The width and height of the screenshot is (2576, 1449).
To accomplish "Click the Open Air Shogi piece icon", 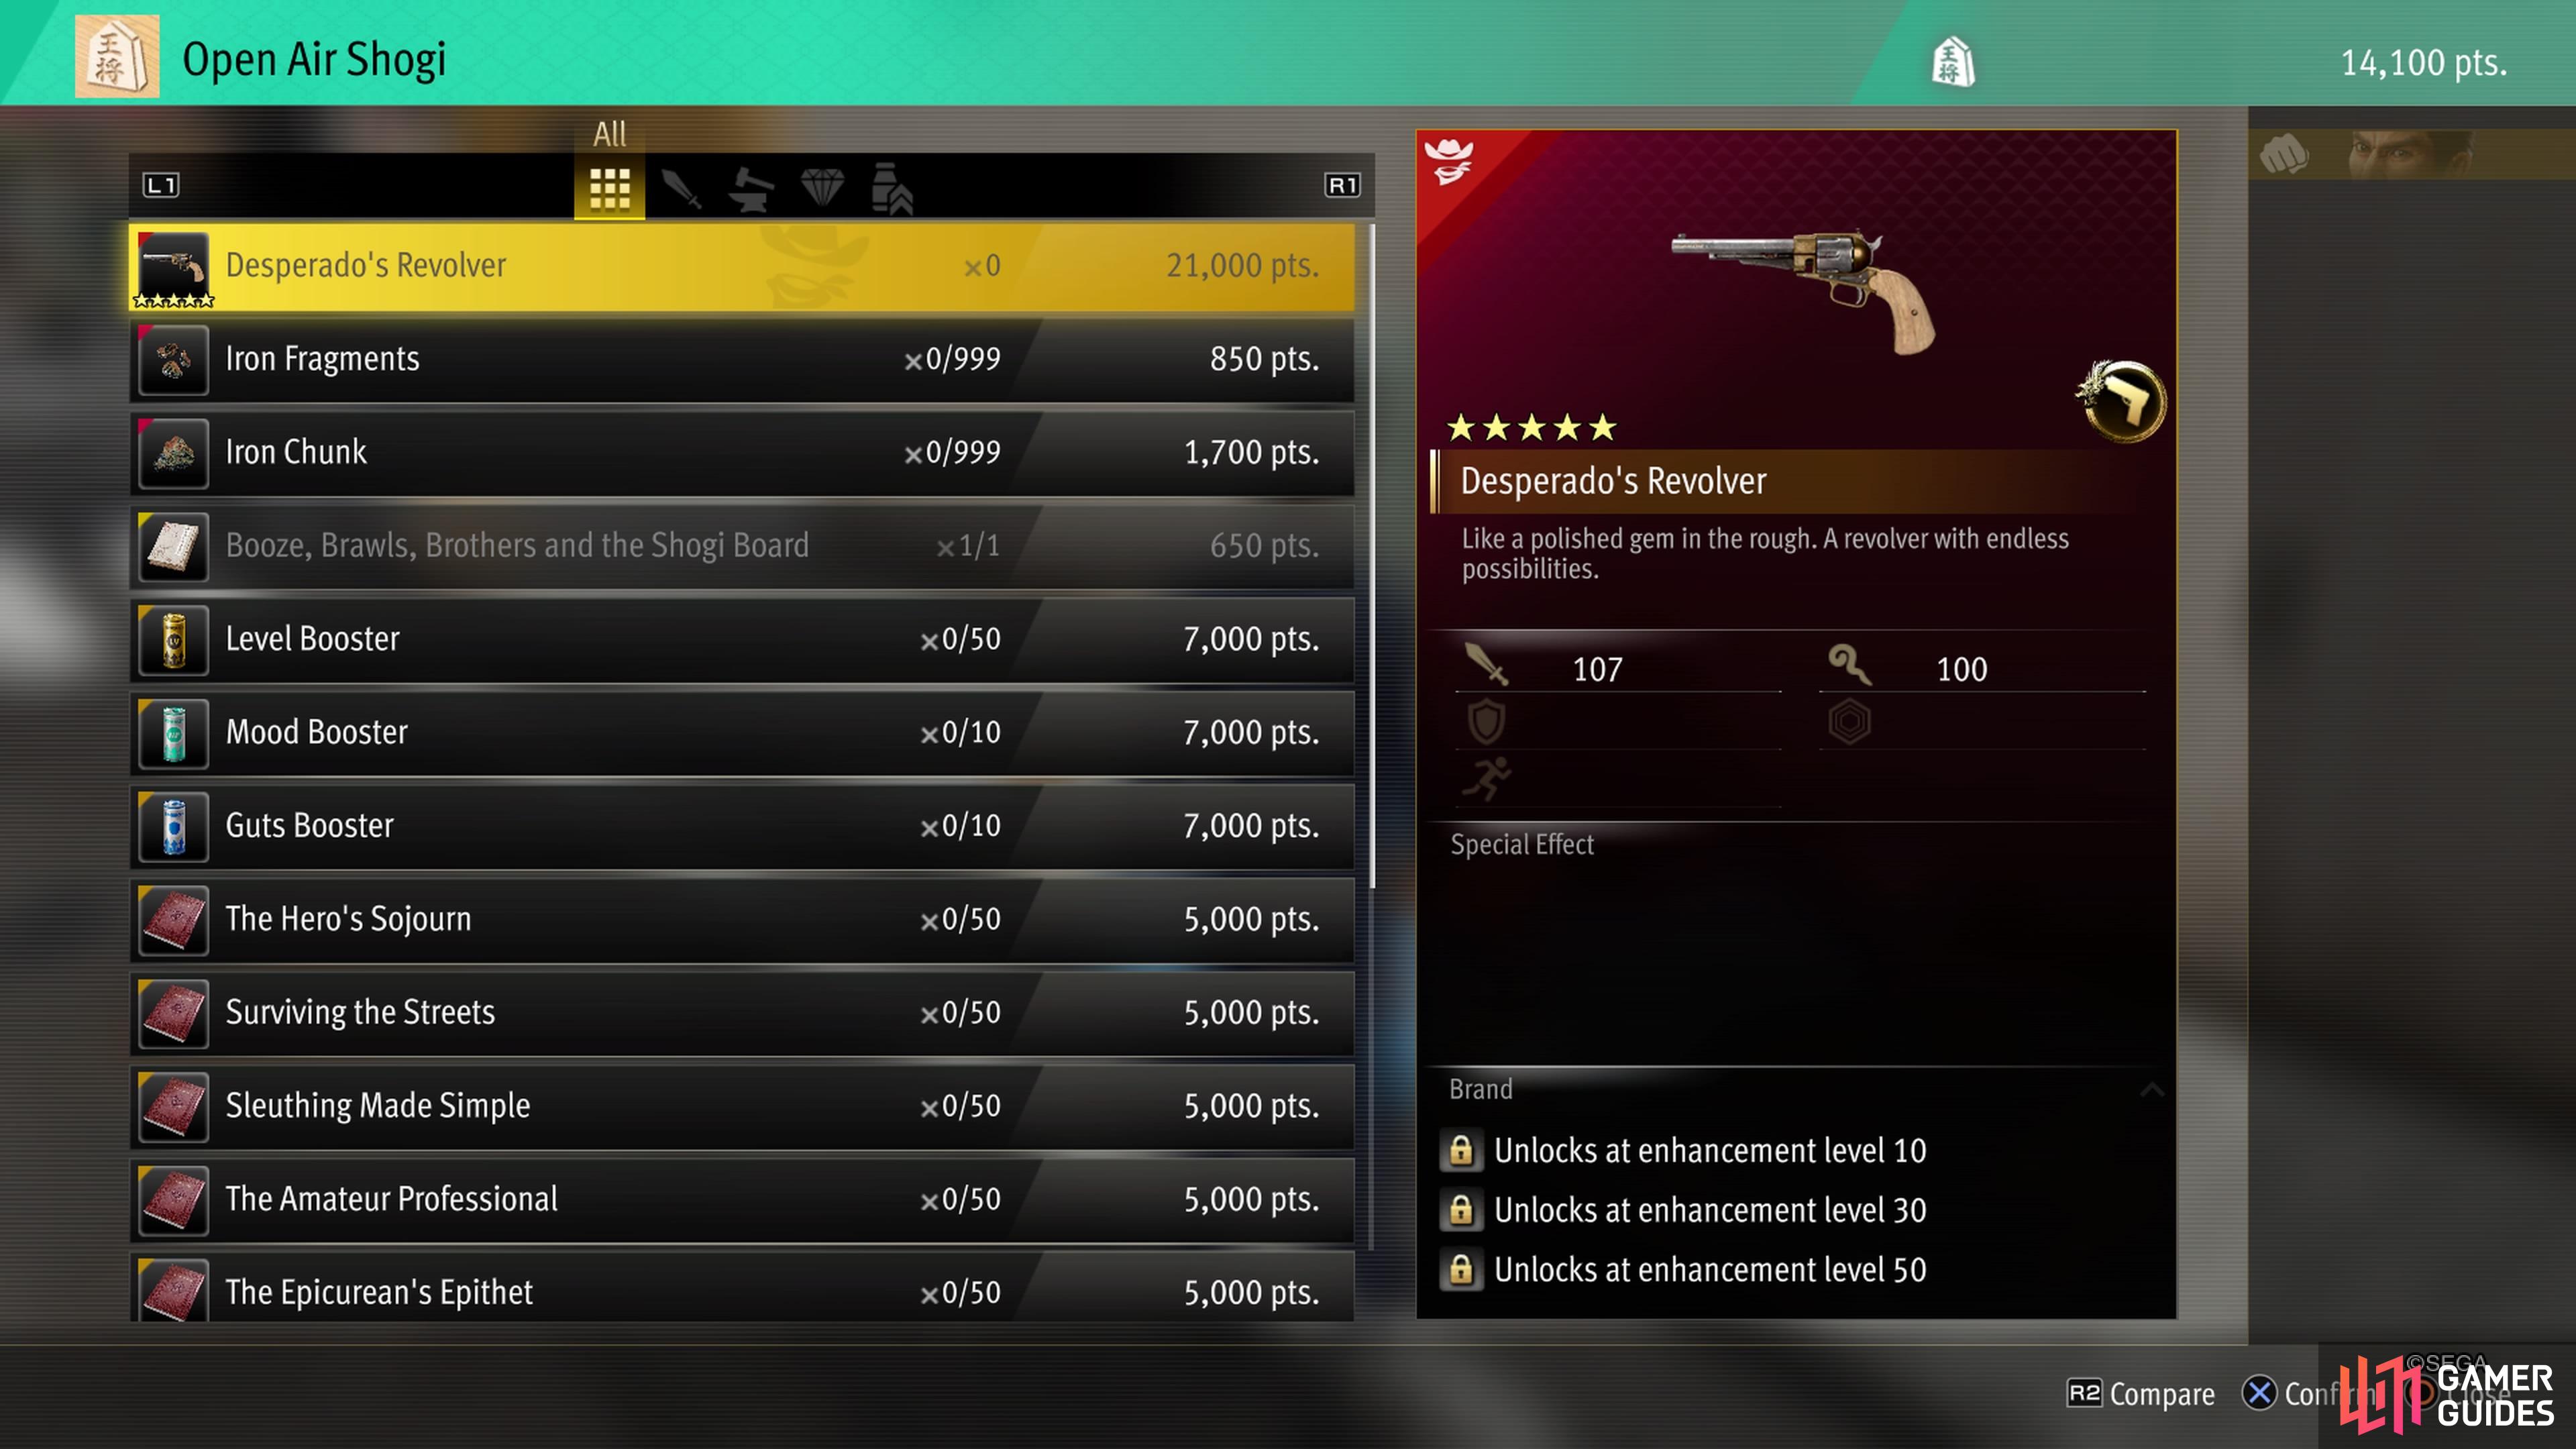I will (x=117, y=57).
